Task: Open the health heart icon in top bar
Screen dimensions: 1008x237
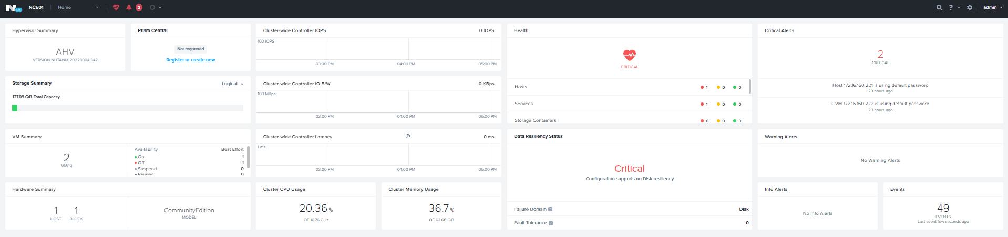Action: [x=116, y=7]
